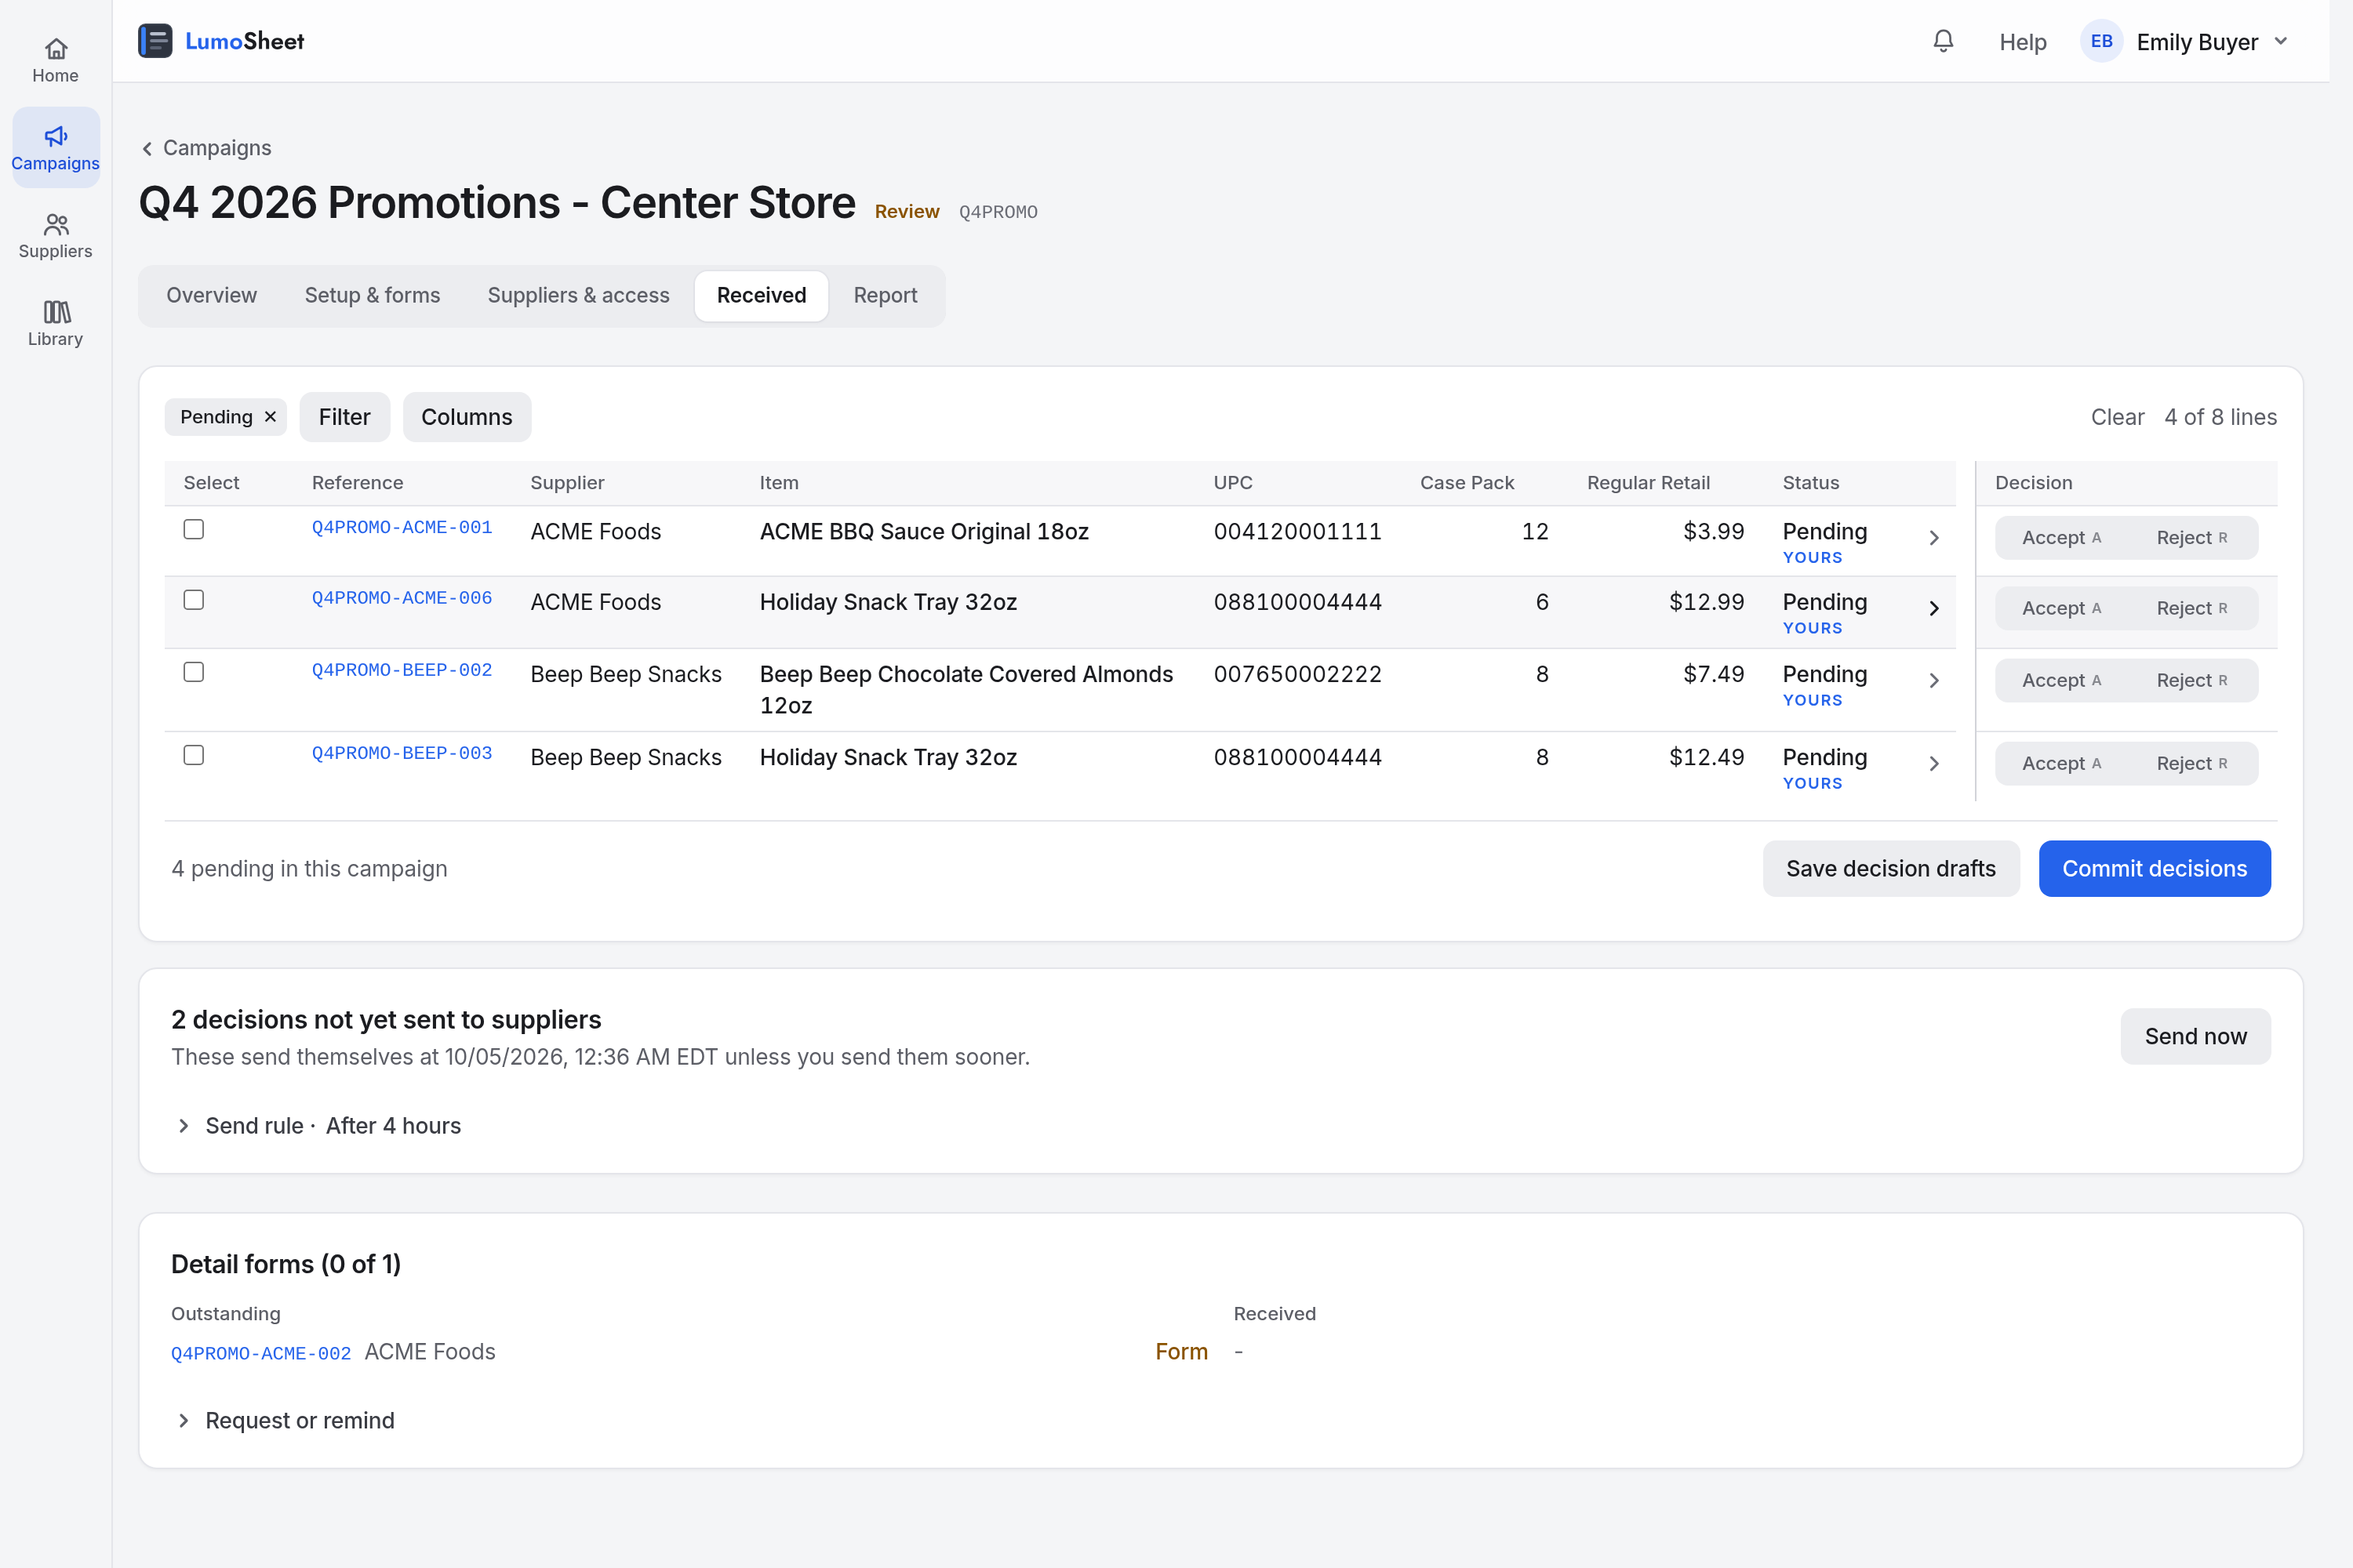Click Send now button
Viewport: 2353px width, 1568px height.
(x=2195, y=1036)
